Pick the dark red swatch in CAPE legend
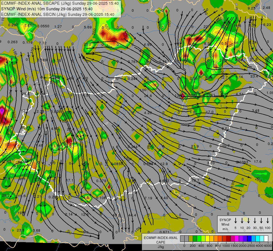 click(x=228, y=239)
